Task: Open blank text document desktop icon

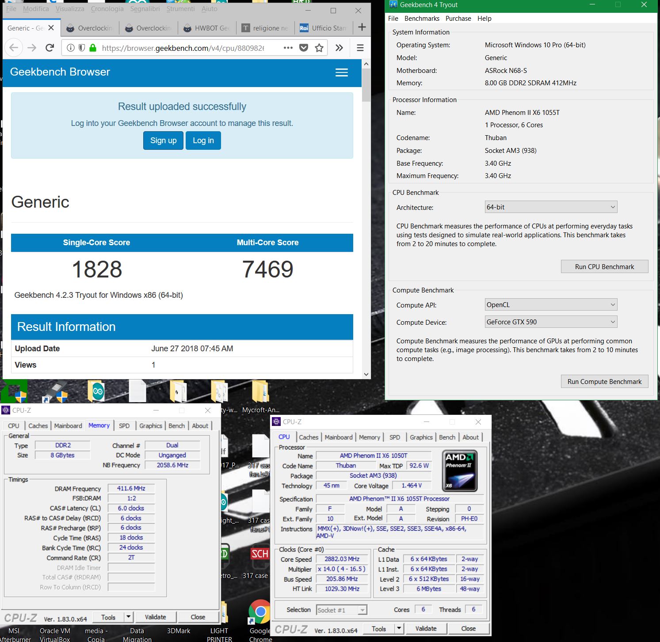Action: coord(137,391)
